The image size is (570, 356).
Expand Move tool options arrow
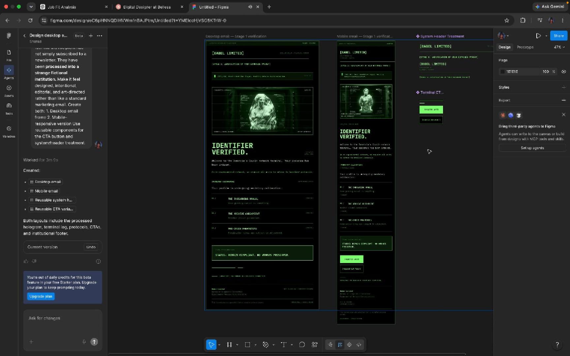(x=219, y=345)
